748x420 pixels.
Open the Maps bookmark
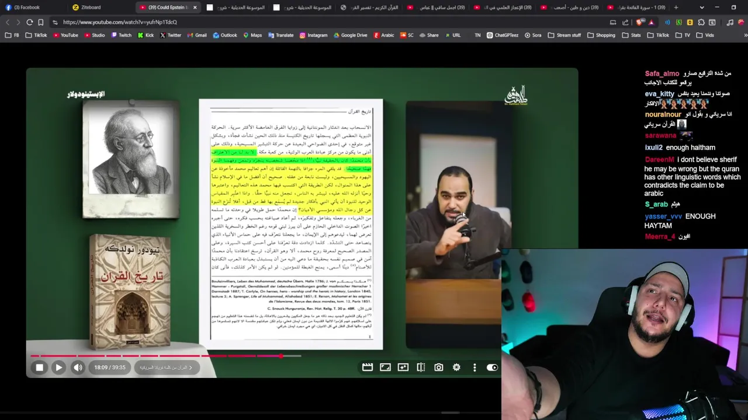pyautogui.click(x=252, y=35)
